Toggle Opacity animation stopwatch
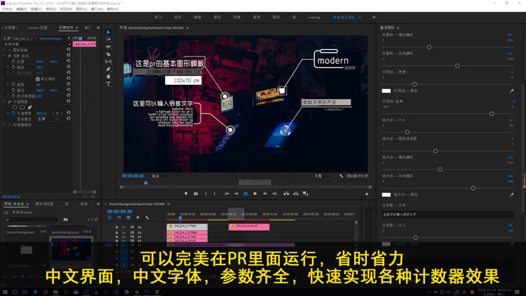526x296 pixels. [x=13, y=113]
